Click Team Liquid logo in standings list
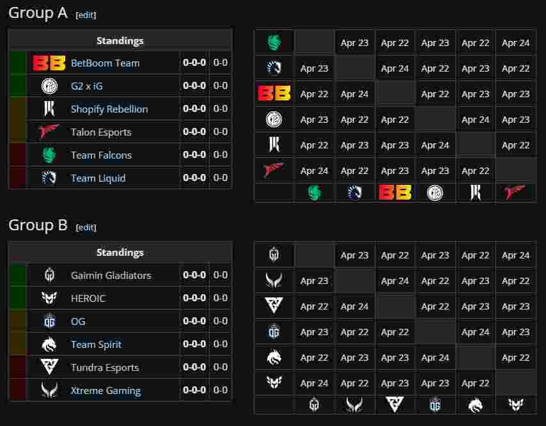The width and height of the screenshot is (546, 426). click(x=49, y=178)
